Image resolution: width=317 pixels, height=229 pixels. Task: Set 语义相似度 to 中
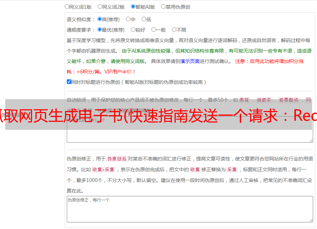click(128, 19)
